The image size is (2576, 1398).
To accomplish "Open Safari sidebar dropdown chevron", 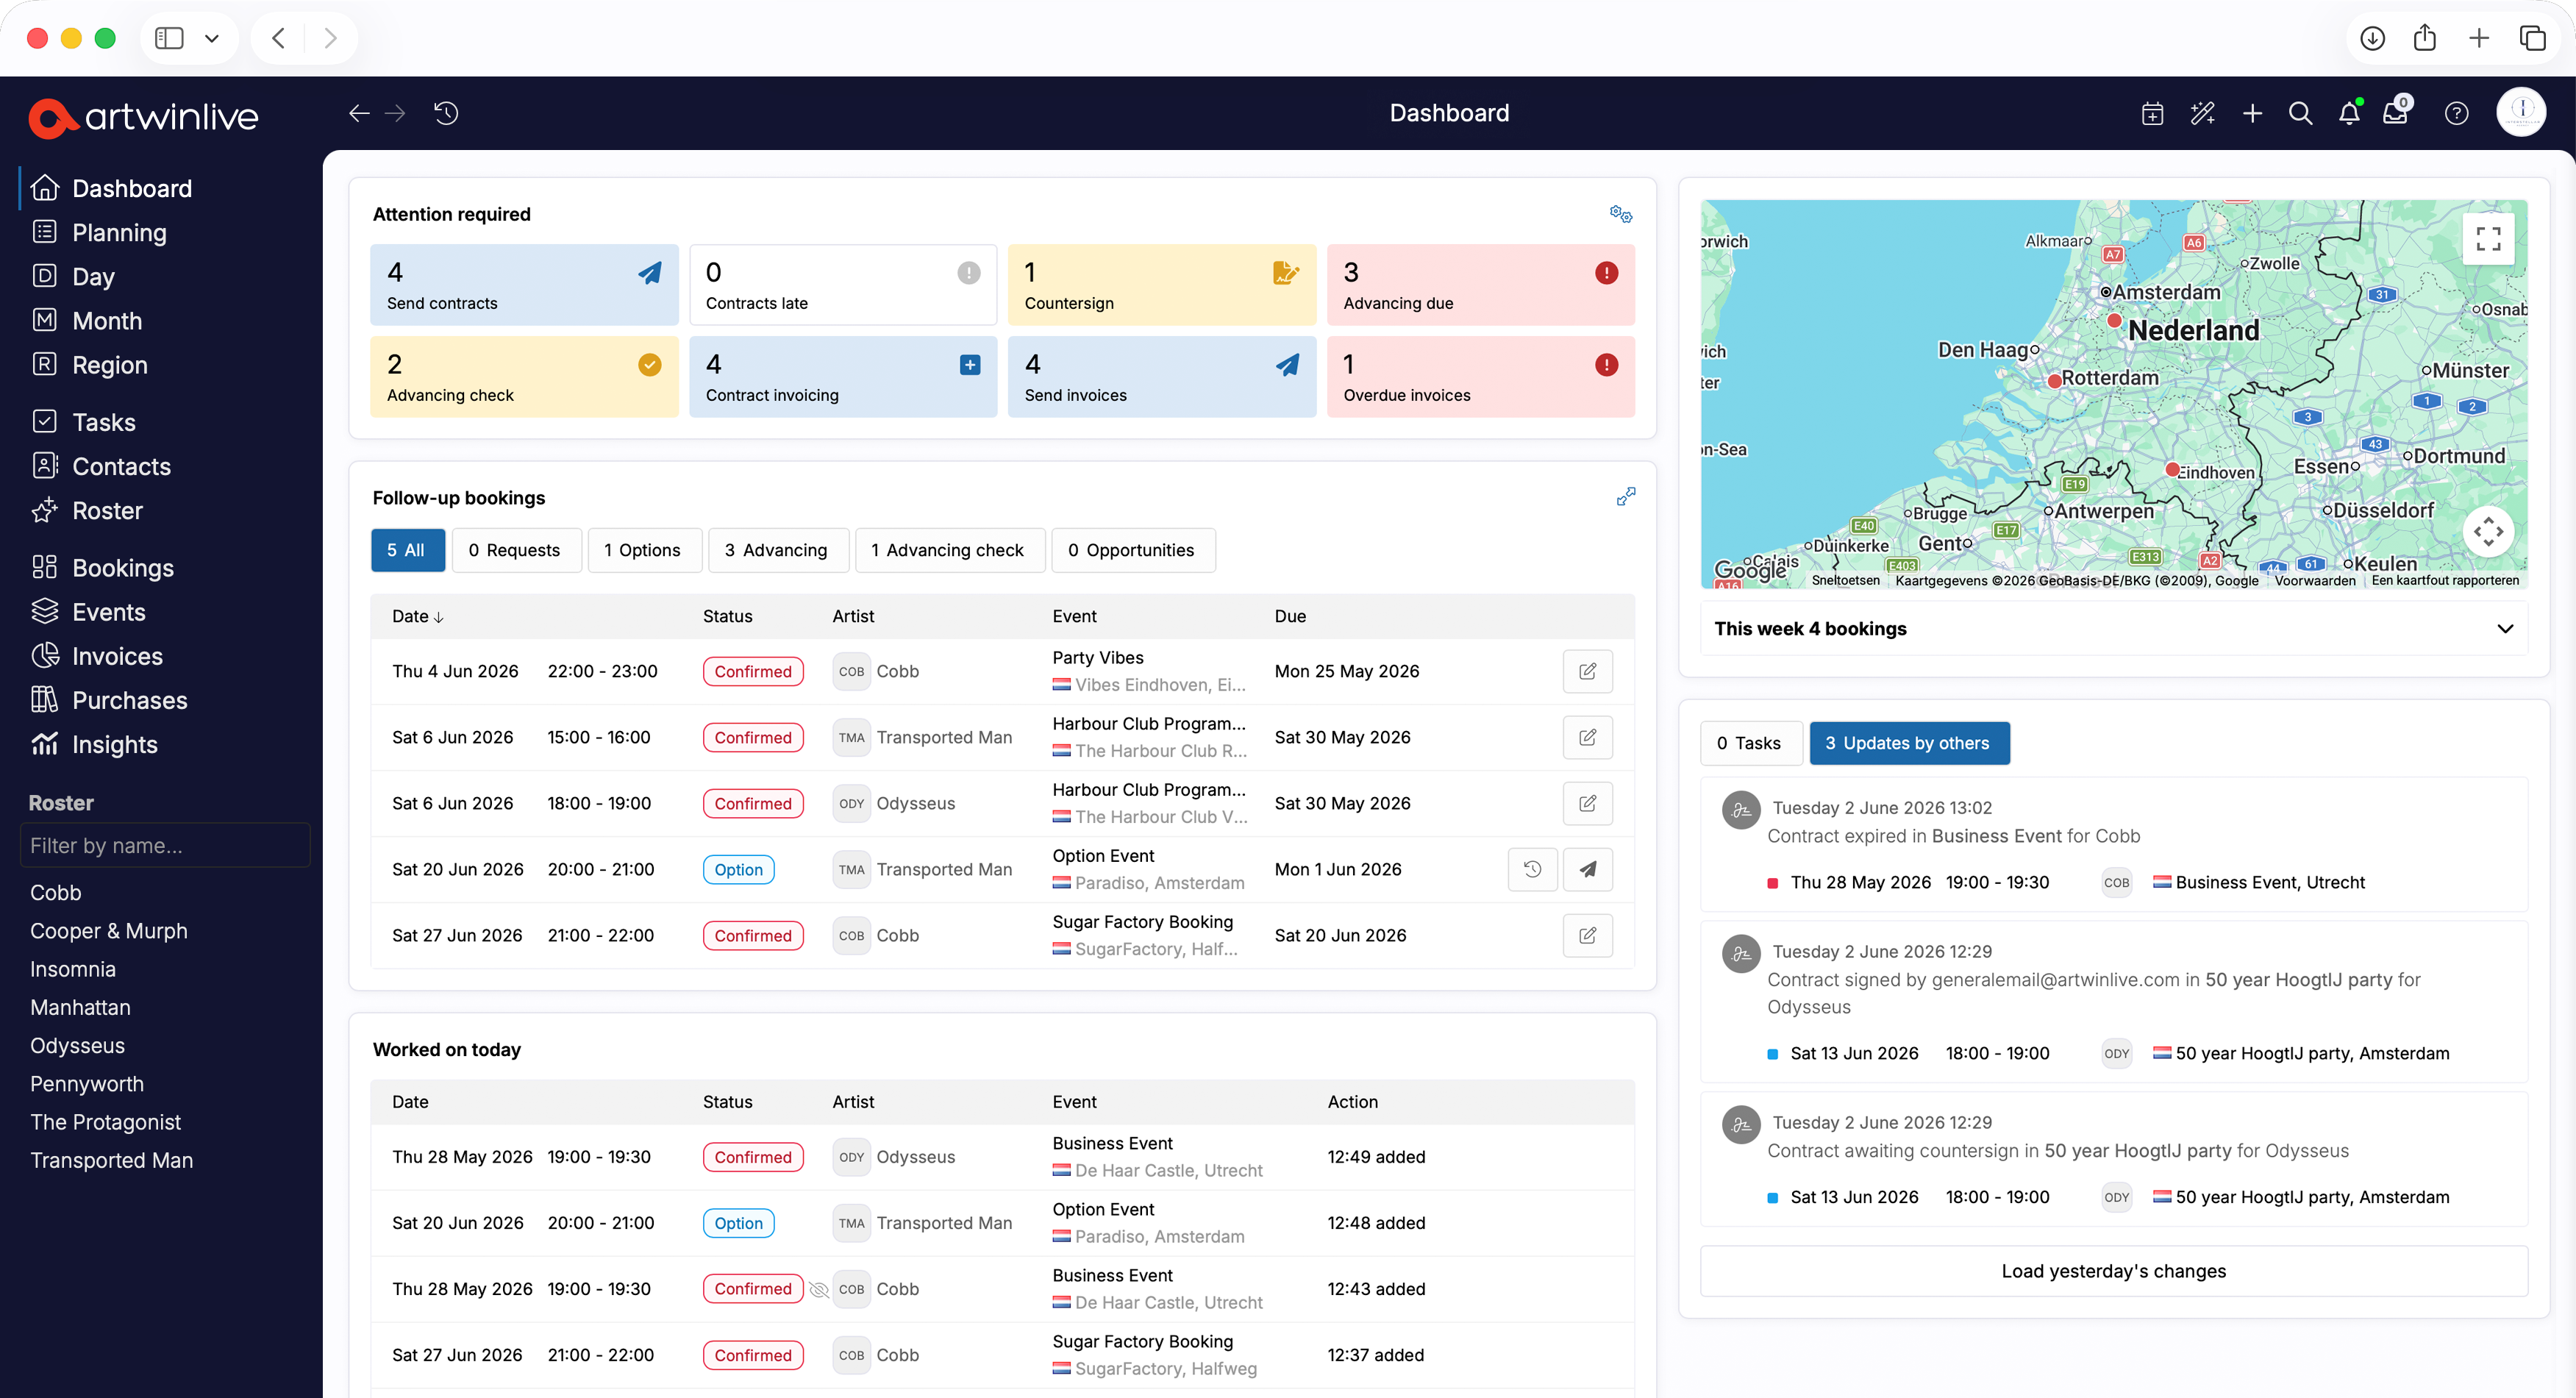I will point(211,38).
